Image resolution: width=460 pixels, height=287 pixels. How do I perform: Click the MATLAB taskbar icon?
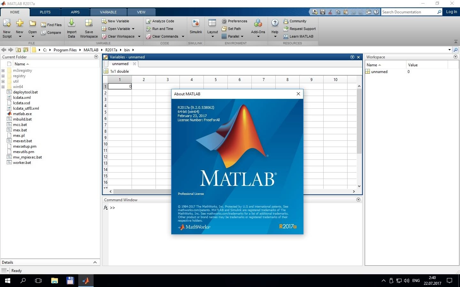click(86, 281)
